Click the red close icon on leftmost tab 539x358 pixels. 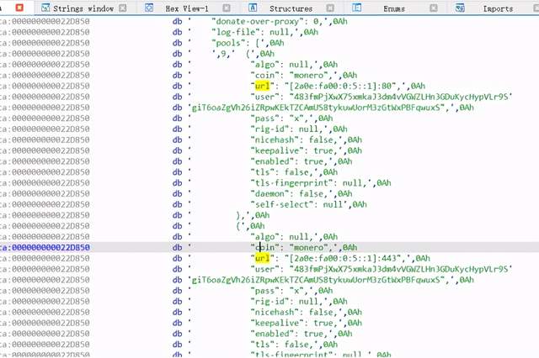[x=19, y=8]
